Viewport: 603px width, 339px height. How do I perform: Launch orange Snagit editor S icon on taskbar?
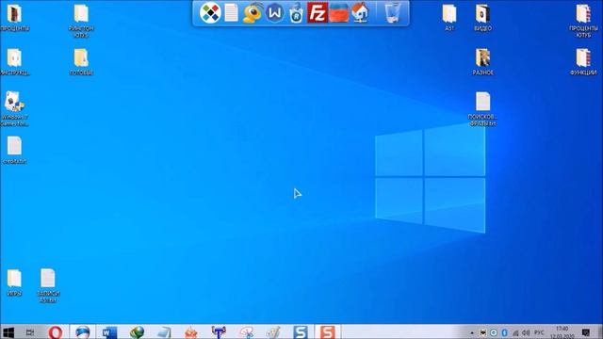328,332
